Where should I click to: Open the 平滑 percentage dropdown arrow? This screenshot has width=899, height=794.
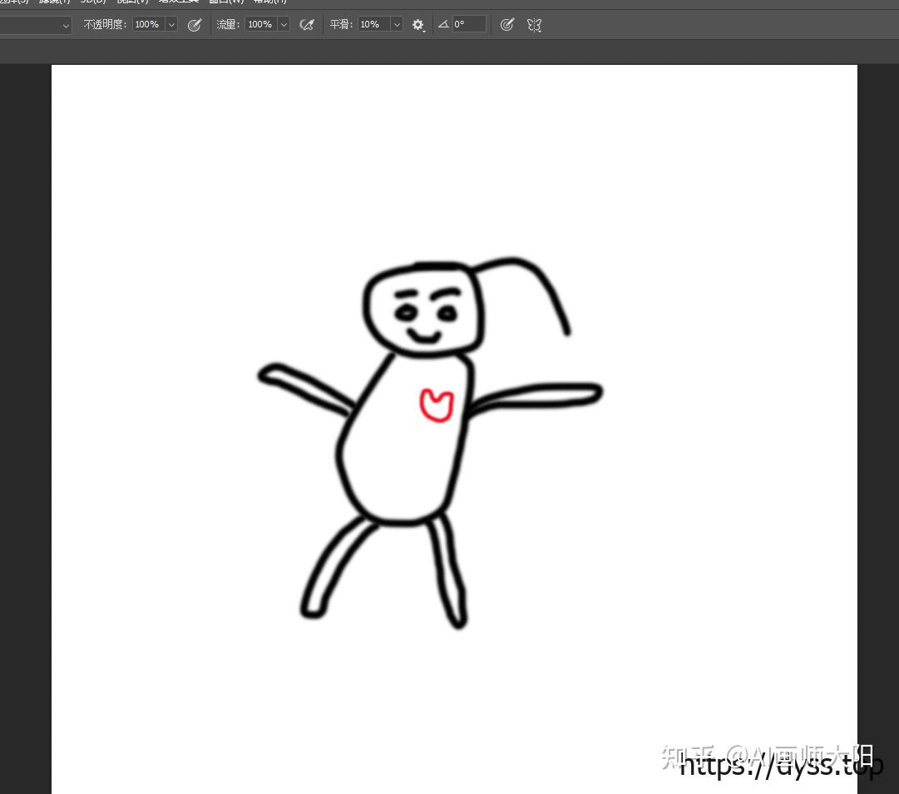point(396,24)
